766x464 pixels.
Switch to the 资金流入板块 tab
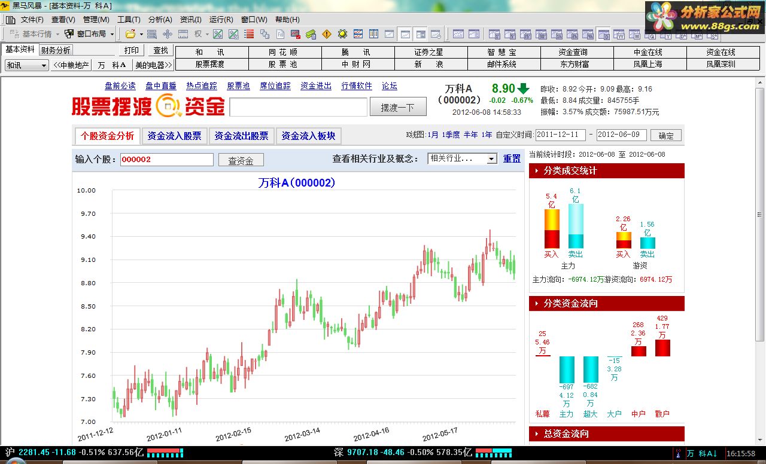308,136
